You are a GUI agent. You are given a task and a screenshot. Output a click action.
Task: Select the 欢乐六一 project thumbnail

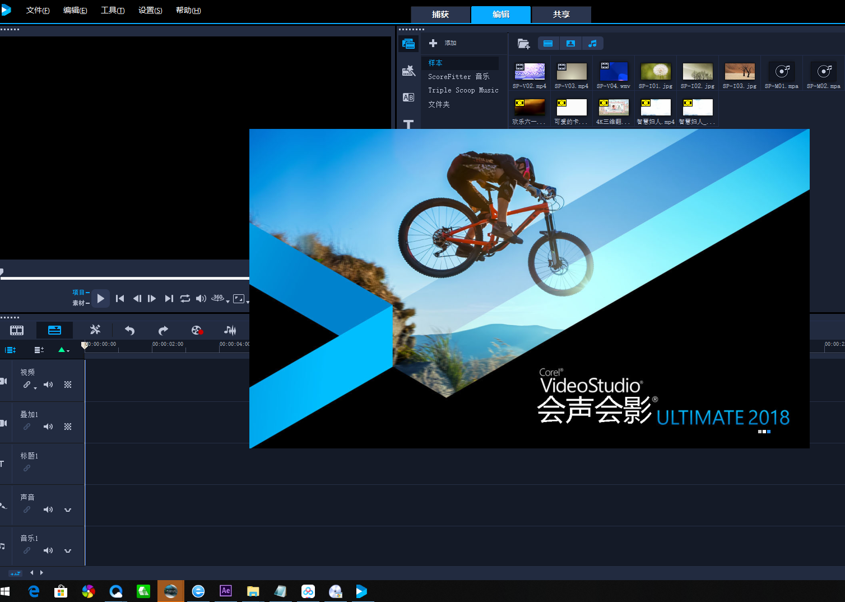click(x=530, y=108)
